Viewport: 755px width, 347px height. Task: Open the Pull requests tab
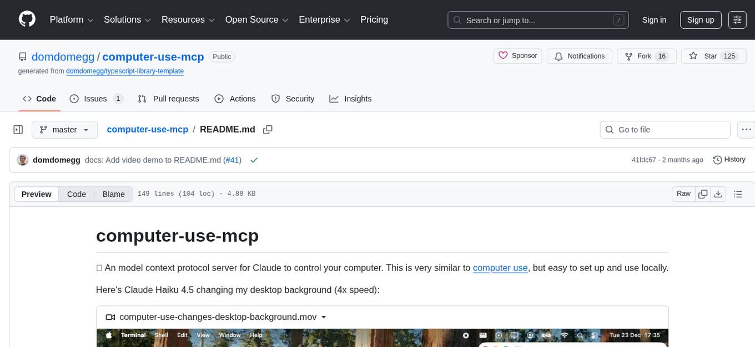pyautogui.click(x=168, y=99)
